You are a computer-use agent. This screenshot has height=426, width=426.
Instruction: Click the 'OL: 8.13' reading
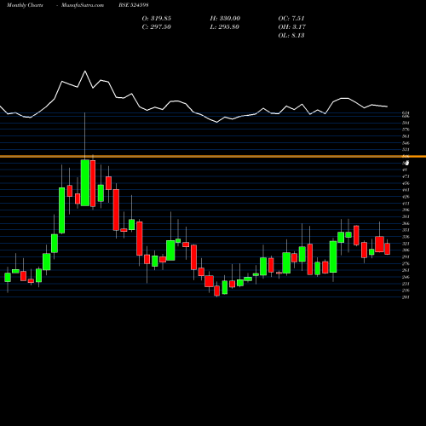(291, 36)
